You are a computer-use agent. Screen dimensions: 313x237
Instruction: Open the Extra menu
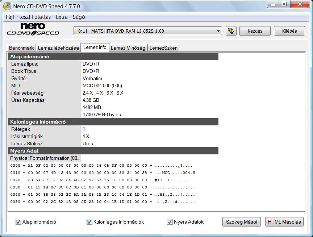62,17
